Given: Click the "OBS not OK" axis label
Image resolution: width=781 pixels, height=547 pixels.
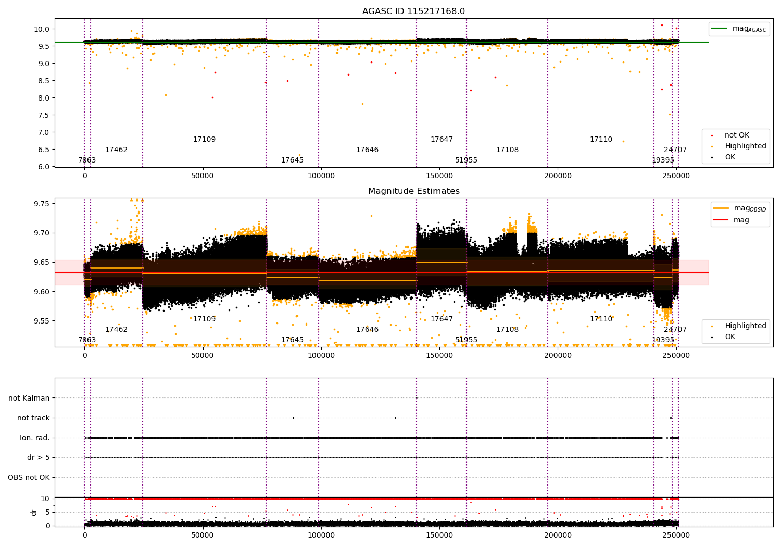Looking at the screenshot, I should 29,477.
